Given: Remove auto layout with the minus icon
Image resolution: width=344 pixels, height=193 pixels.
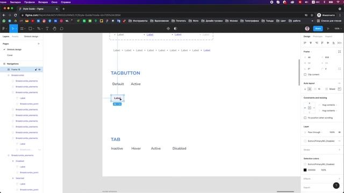Looking at the screenshot, I should (339, 84).
